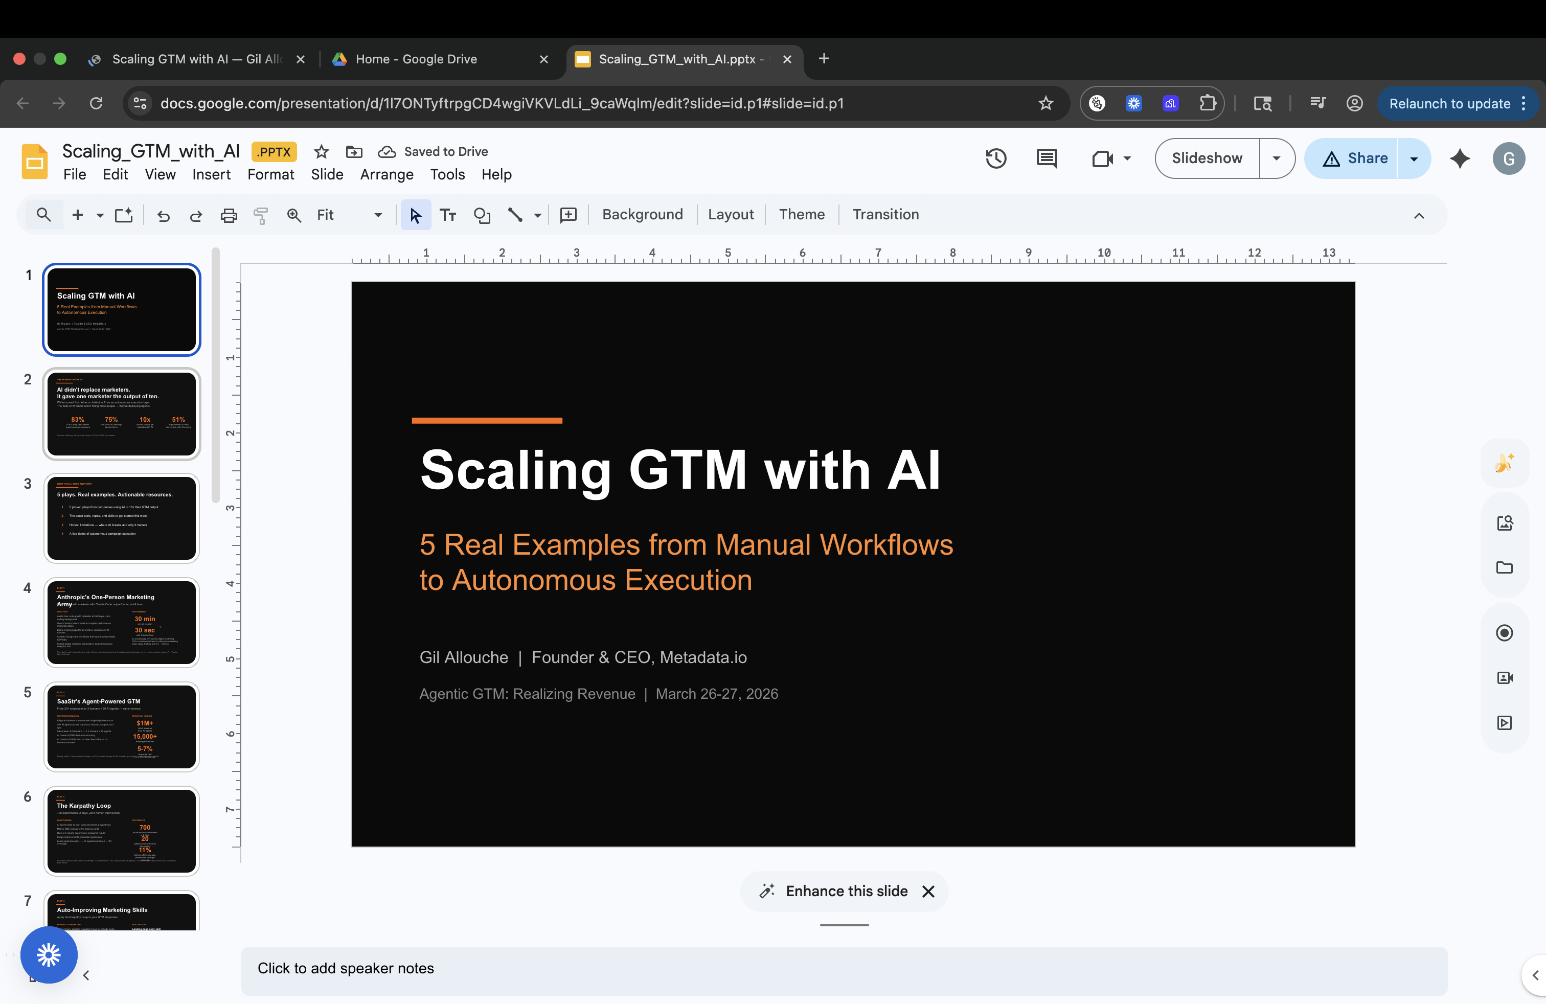The image size is (1546, 1004).
Task: Open version history clock icon
Action: (x=996, y=158)
